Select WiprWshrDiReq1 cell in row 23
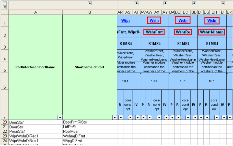This screenshot has height=146, width=233. [36, 136]
